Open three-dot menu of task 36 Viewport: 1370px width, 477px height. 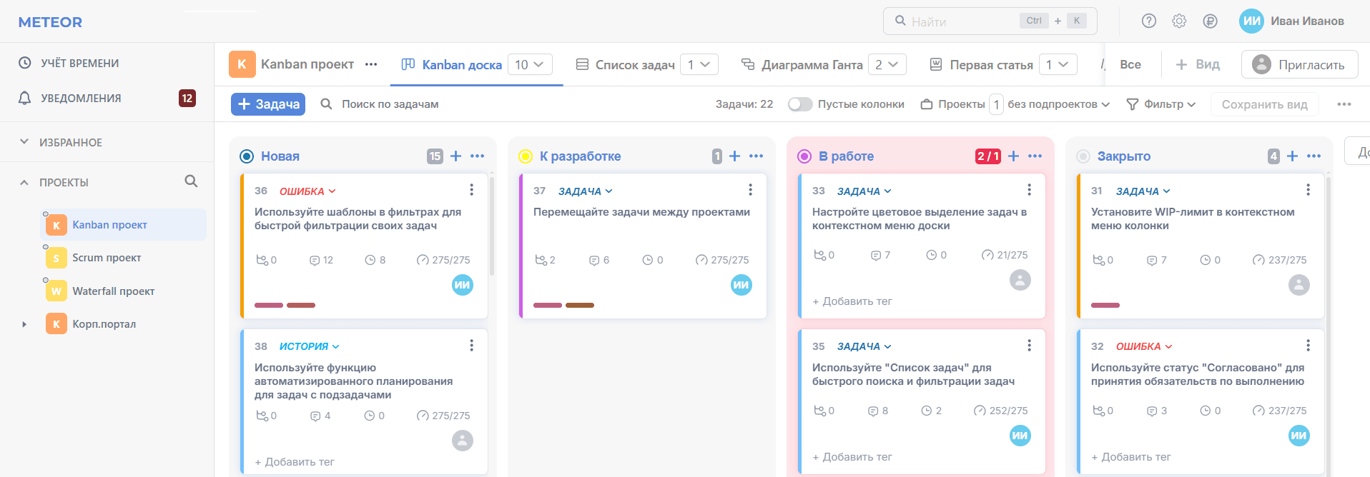(x=471, y=190)
